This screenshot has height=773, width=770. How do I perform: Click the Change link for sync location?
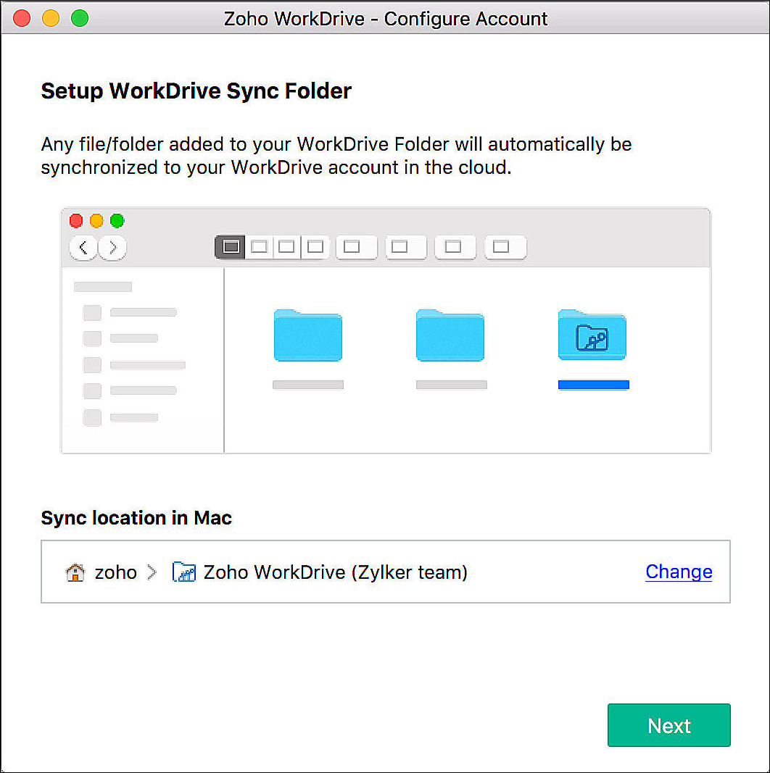pyautogui.click(x=678, y=572)
